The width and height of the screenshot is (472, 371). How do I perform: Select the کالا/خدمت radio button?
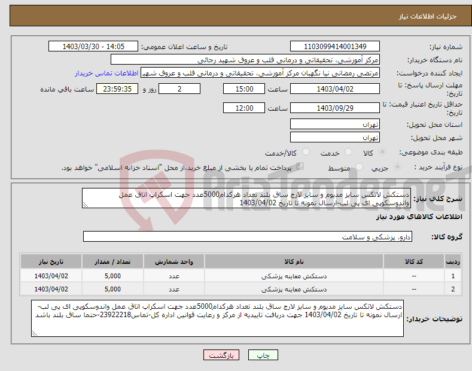click(x=306, y=152)
